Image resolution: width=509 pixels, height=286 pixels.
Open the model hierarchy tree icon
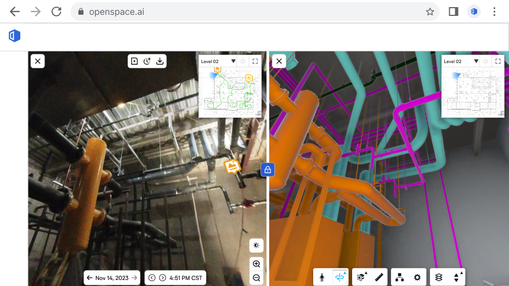click(x=399, y=277)
